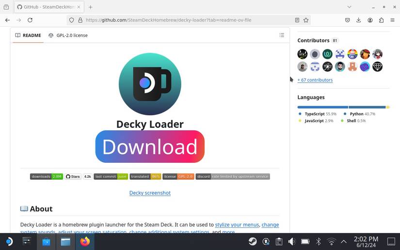The image size is (400, 250).
Task: Expand hidden system tray icons arrow
Action: (344, 241)
